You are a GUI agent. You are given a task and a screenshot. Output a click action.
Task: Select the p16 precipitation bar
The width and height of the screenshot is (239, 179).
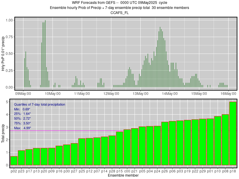coord(59,155)
